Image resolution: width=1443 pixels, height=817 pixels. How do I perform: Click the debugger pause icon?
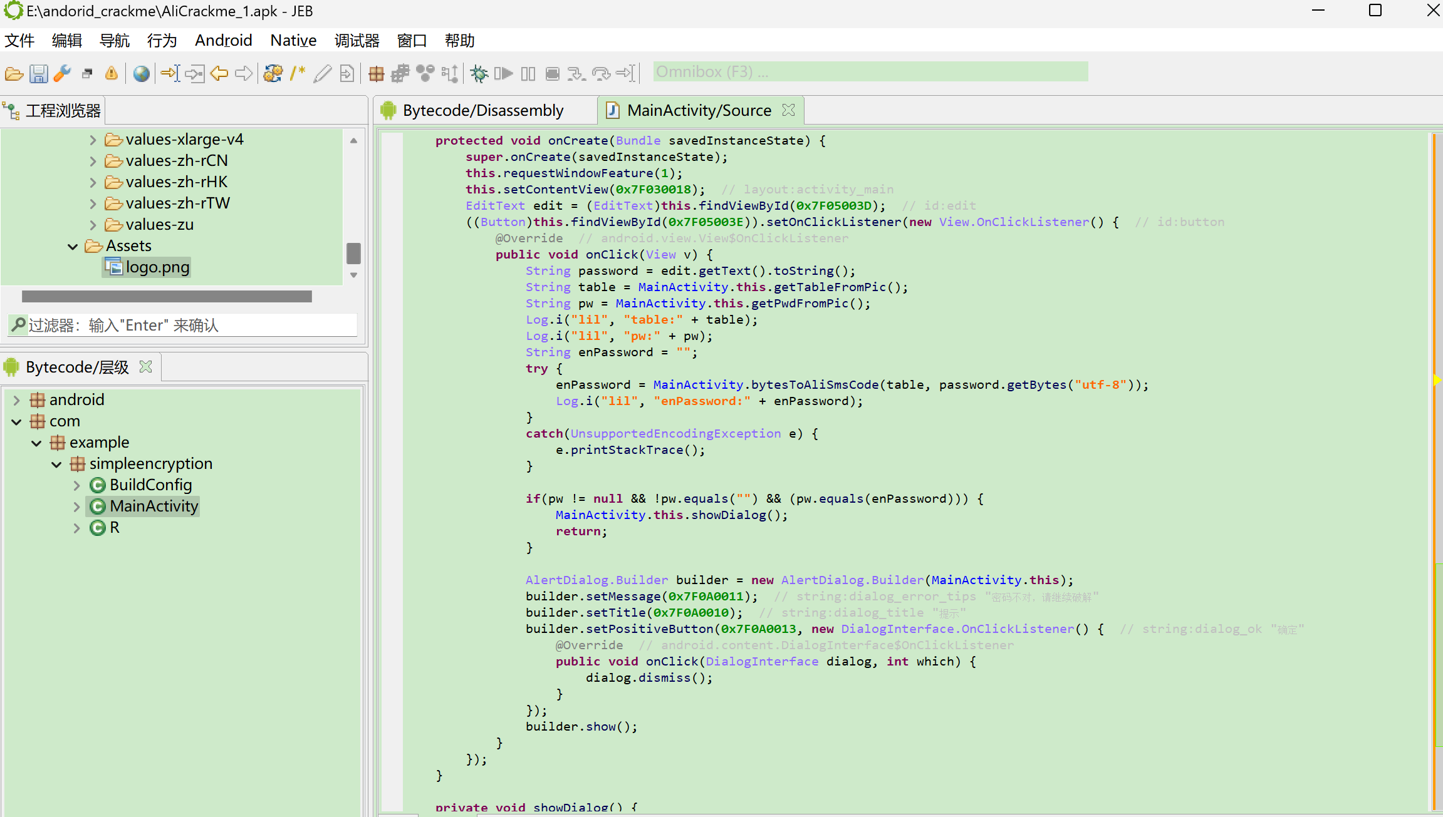point(528,74)
